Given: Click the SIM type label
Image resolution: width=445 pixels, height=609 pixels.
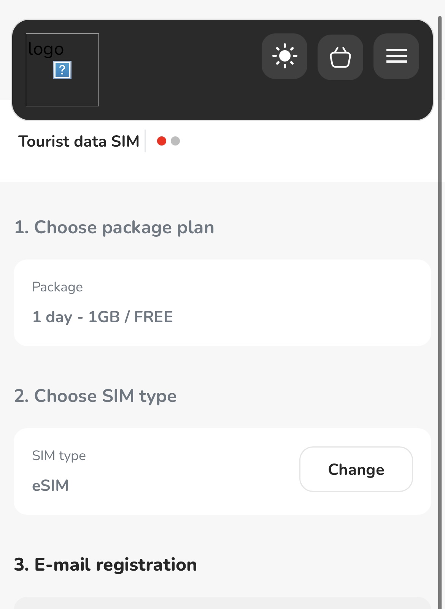Looking at the screenshot, I should 59,455.
